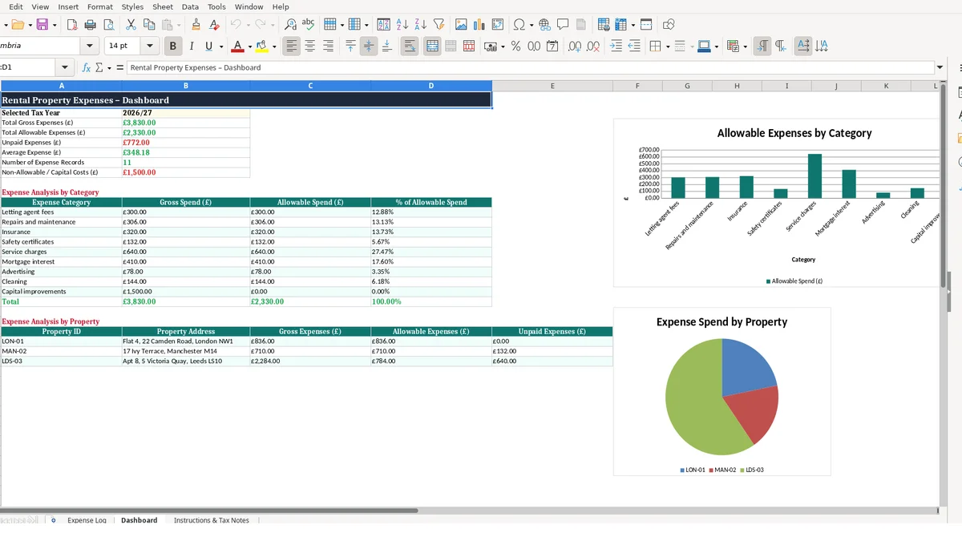The height and width of the screenshot is (541, 962).
Task: Switch to Instructions & Tax Notes sheet
Action: [x=212, y=520]
